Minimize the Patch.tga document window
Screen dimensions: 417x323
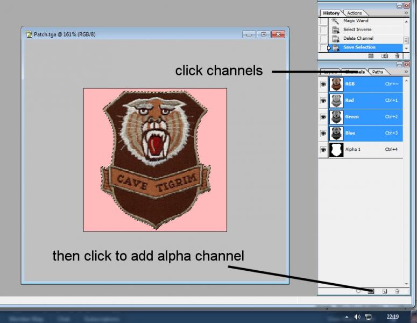coord(249,34)
